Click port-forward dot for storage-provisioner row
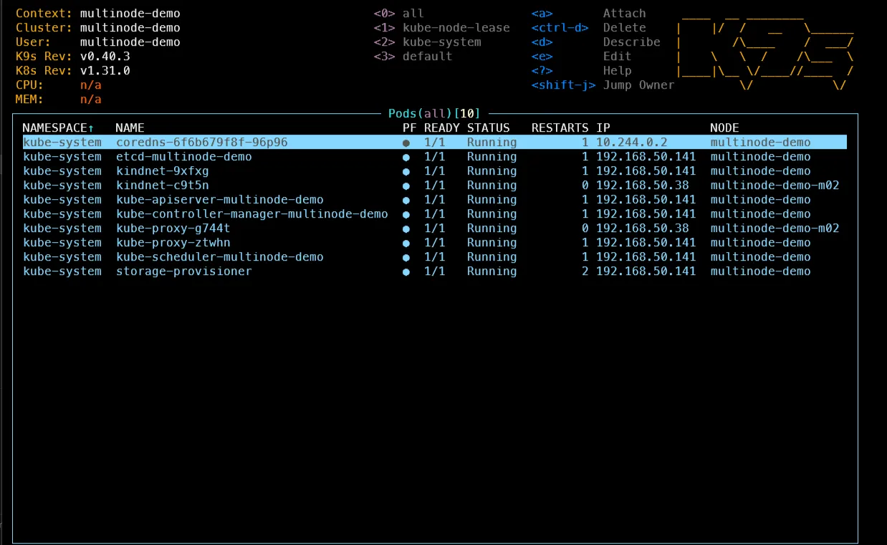This screenshot has height=545, width=887. point(406,271)
